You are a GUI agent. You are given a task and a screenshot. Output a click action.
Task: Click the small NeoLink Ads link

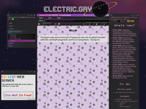click(32, 99)
